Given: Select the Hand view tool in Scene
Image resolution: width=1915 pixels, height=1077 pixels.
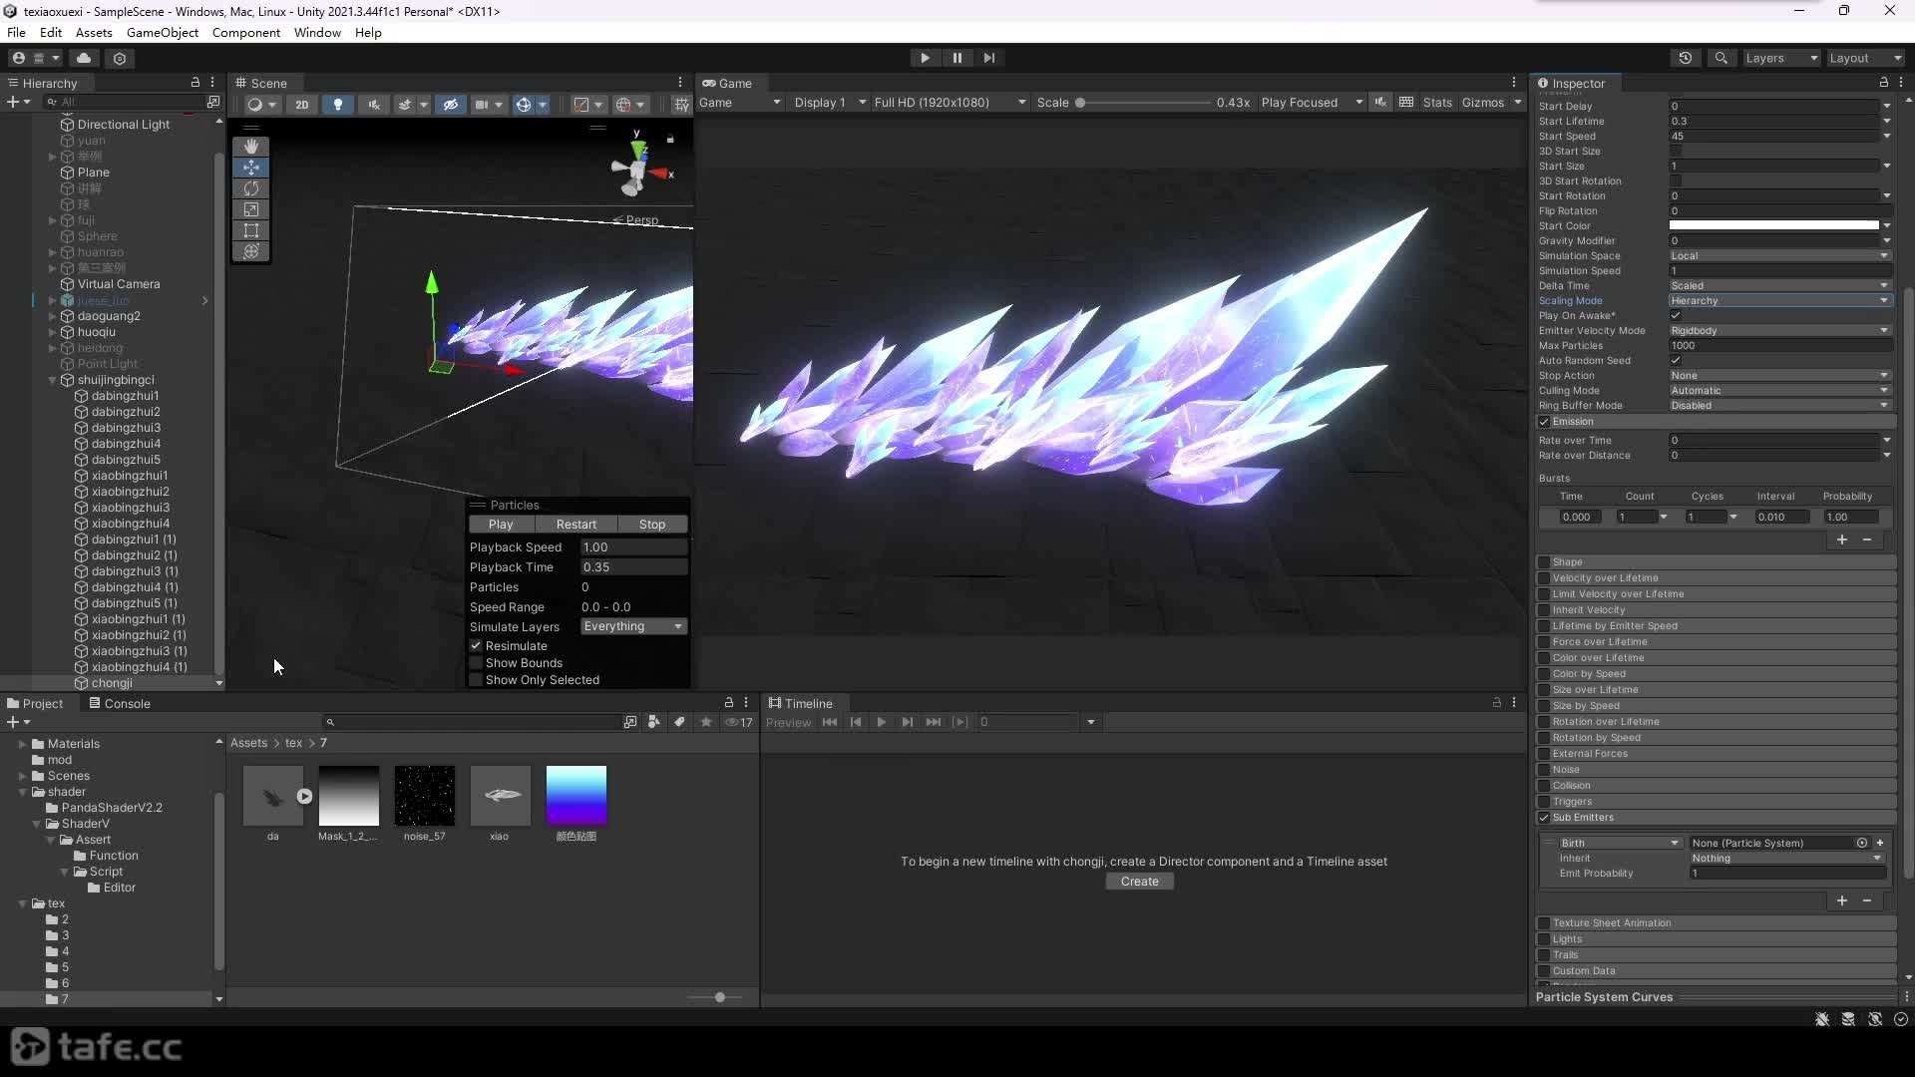Looking at the screenshot, I should click(251, 147).
